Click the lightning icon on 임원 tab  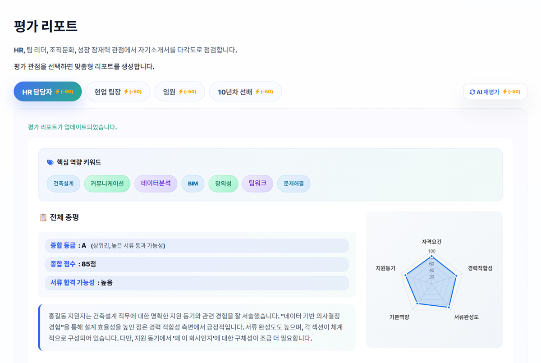(x=180, y=92)
